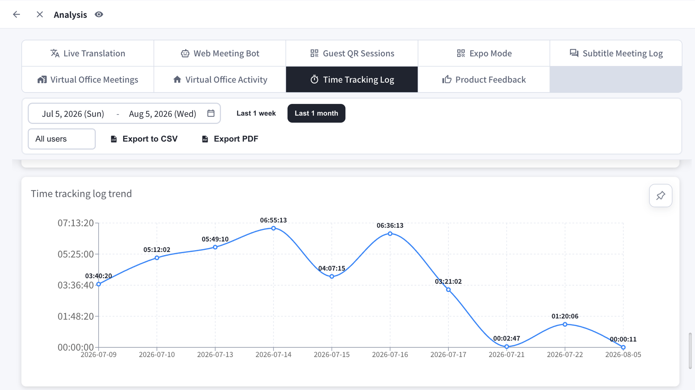Expand the All users dropdown
The height and width of the screenshot is (390, 695).
(62, 139)
